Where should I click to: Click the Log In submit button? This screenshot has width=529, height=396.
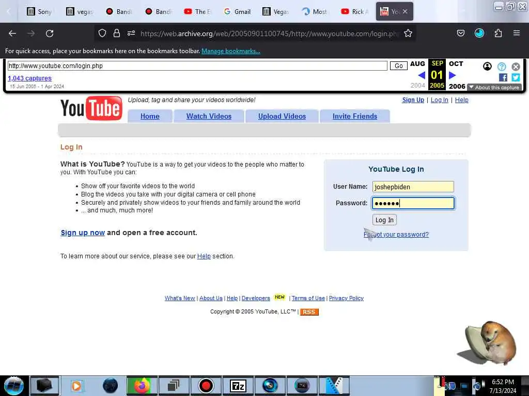[x=384, y=220]
